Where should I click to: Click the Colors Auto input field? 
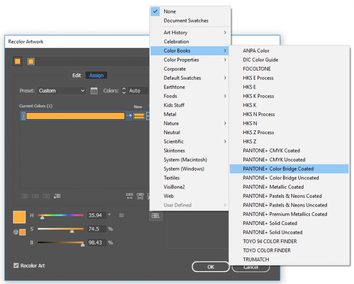pyautogui.click(x=138, y=91)
